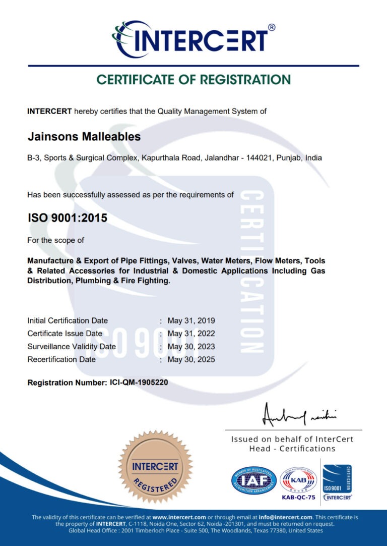Click the 'Head - Certifications' title

click(292, 449)
